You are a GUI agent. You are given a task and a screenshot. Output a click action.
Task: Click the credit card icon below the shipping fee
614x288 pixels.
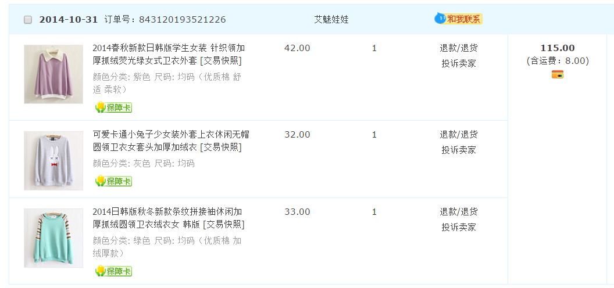558,74
